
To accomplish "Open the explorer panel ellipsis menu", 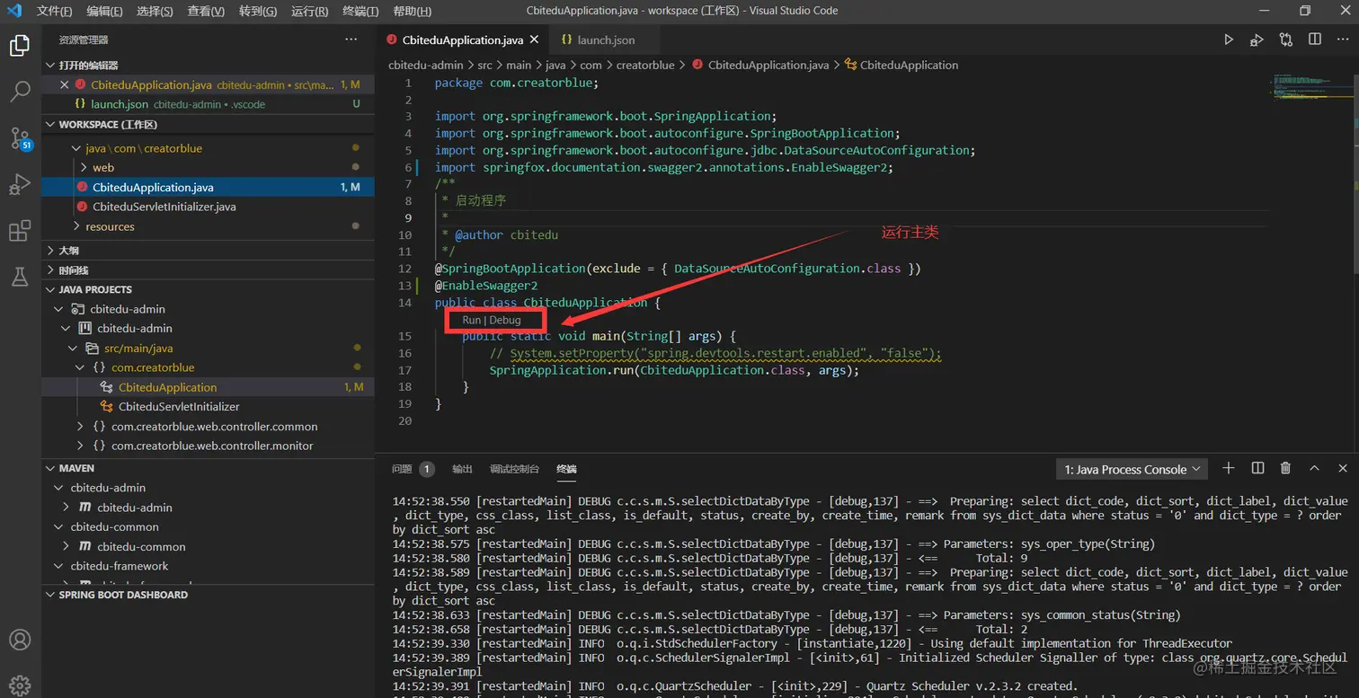I will tap(351, 40).
